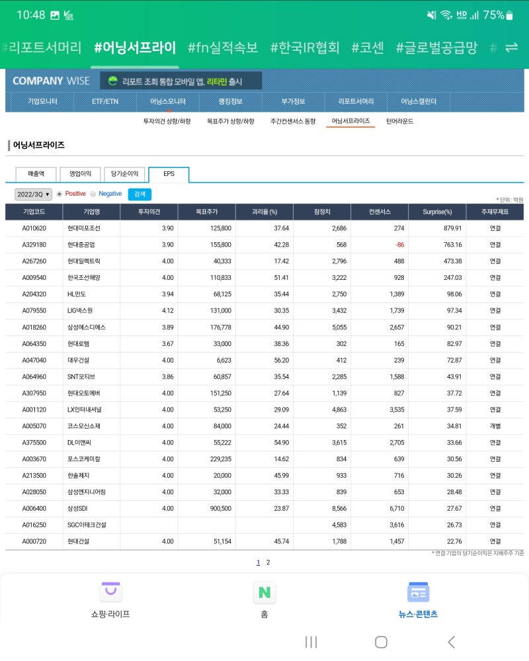Tap the News·Contents icon

(x=418, y=592)
